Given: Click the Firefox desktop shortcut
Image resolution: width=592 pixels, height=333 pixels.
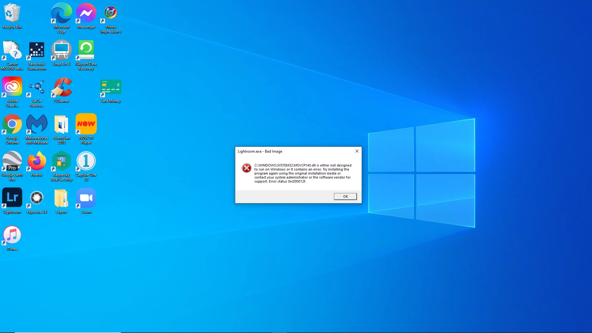Looking at the screenshot, I should [37, 161].
